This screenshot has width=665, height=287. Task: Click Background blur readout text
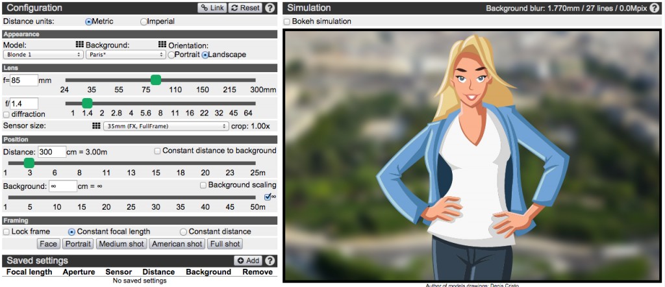coord(567,8)
